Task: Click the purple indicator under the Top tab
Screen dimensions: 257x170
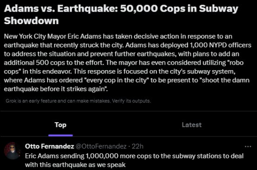Action: tap(60, 135)
